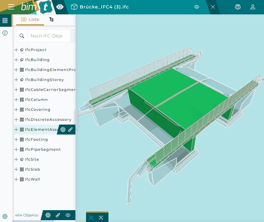The image size is (264, 222).
Task: Select the IfcWall list row
Action: (x=44, y=179)
